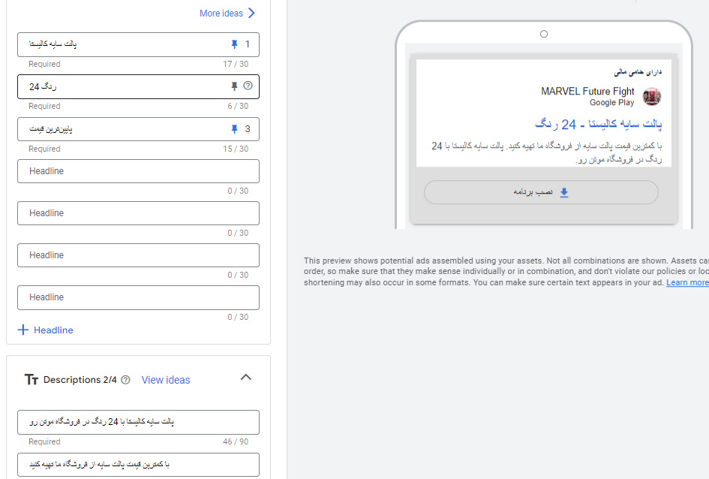Click the empty Headline field just above '+ Headline'

point(138,297)
